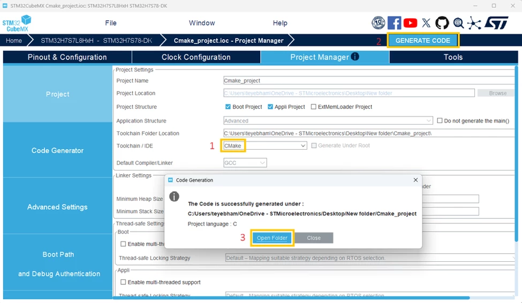Click the STM32CubeMX title bar app icon
Viewport: 522px width, 303px height.
[x=5, y=6]
